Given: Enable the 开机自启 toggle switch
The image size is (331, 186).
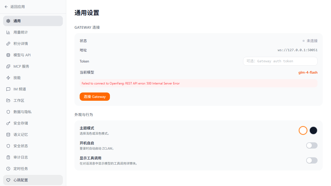Looking at the screenshot, I should 312,145.
